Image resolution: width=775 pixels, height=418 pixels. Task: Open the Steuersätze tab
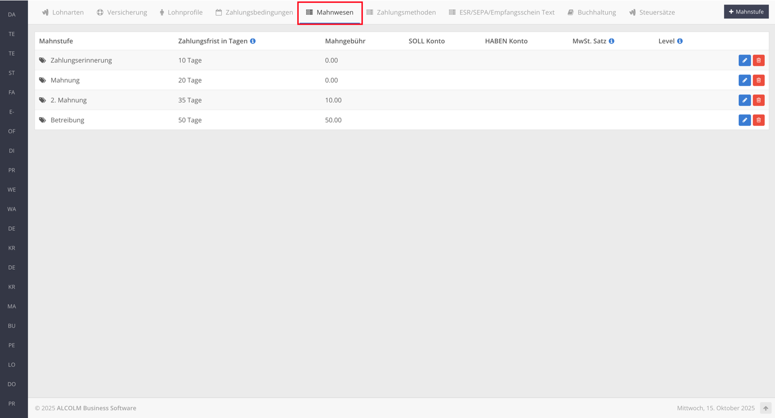(x=652, y=13)
